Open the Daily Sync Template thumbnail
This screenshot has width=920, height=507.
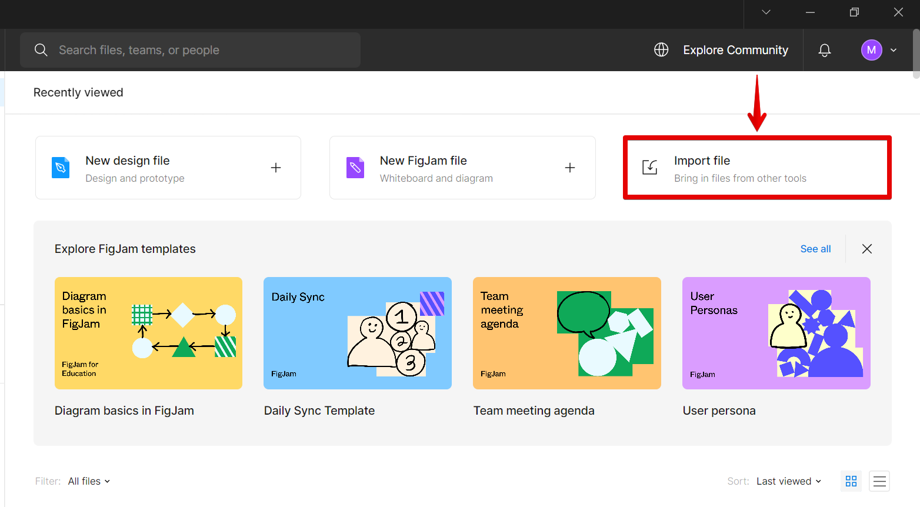(x=357, y=333)
